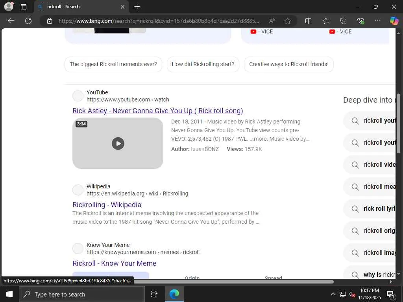This screenshot has height=302, width=403.
Task: Open the tab actions menu icon
Action: coord(23,7)
